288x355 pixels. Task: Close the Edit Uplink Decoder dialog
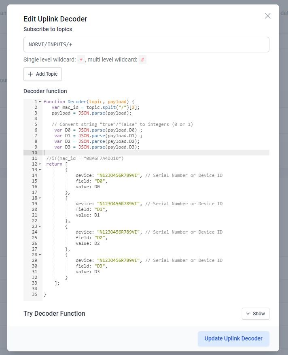(x=267, y=16)
